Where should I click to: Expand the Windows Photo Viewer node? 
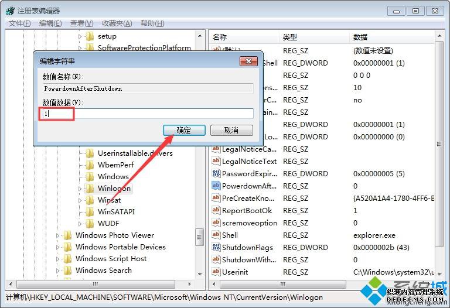point(57,235)
